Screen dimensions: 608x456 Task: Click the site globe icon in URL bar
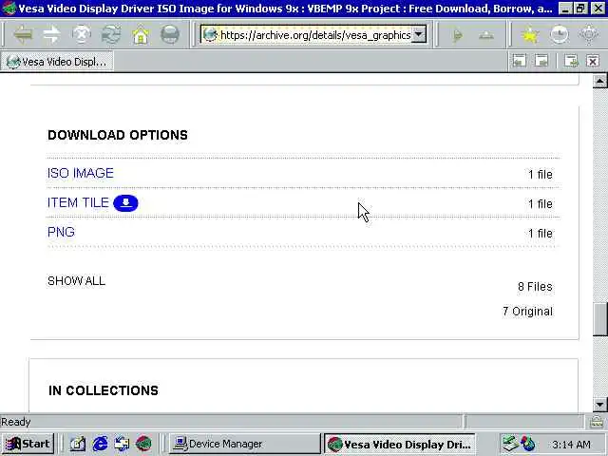tap(210, 35)
